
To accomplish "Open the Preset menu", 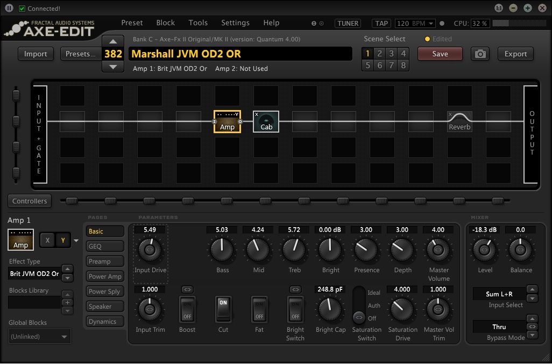I will pyautogui.click(x=132, y=23).
